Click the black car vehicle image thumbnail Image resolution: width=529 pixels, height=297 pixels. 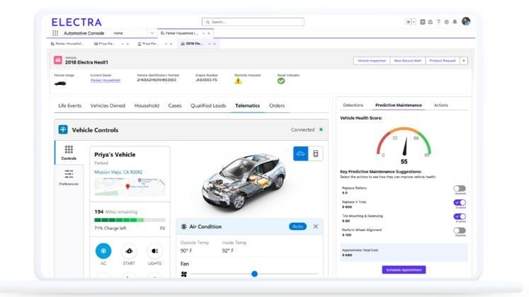click(60, 83)
